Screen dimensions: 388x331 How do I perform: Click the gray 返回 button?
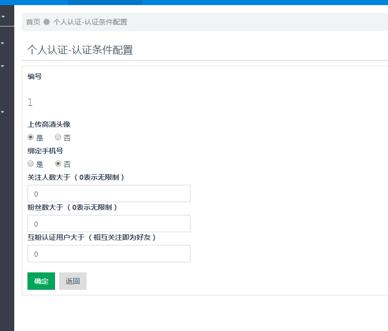(73, 281)
